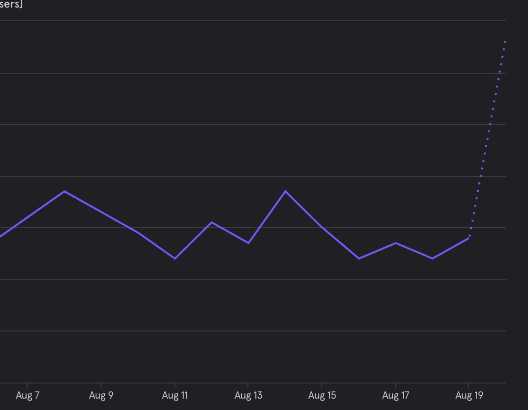The height and width of the screenshot is (410, 528).
Task: Click the Aug 19 axis label
Action: pos(469,395)
